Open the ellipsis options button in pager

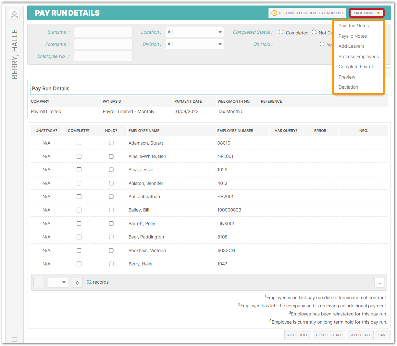(379, 282)
